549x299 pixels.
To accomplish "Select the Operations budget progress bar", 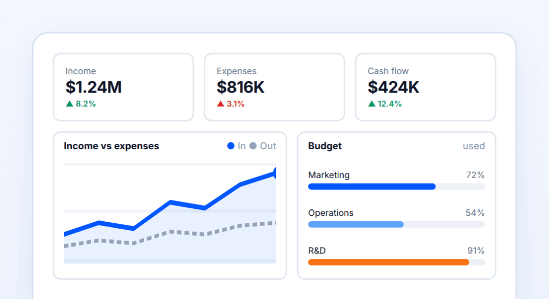I will pos(396,224).
